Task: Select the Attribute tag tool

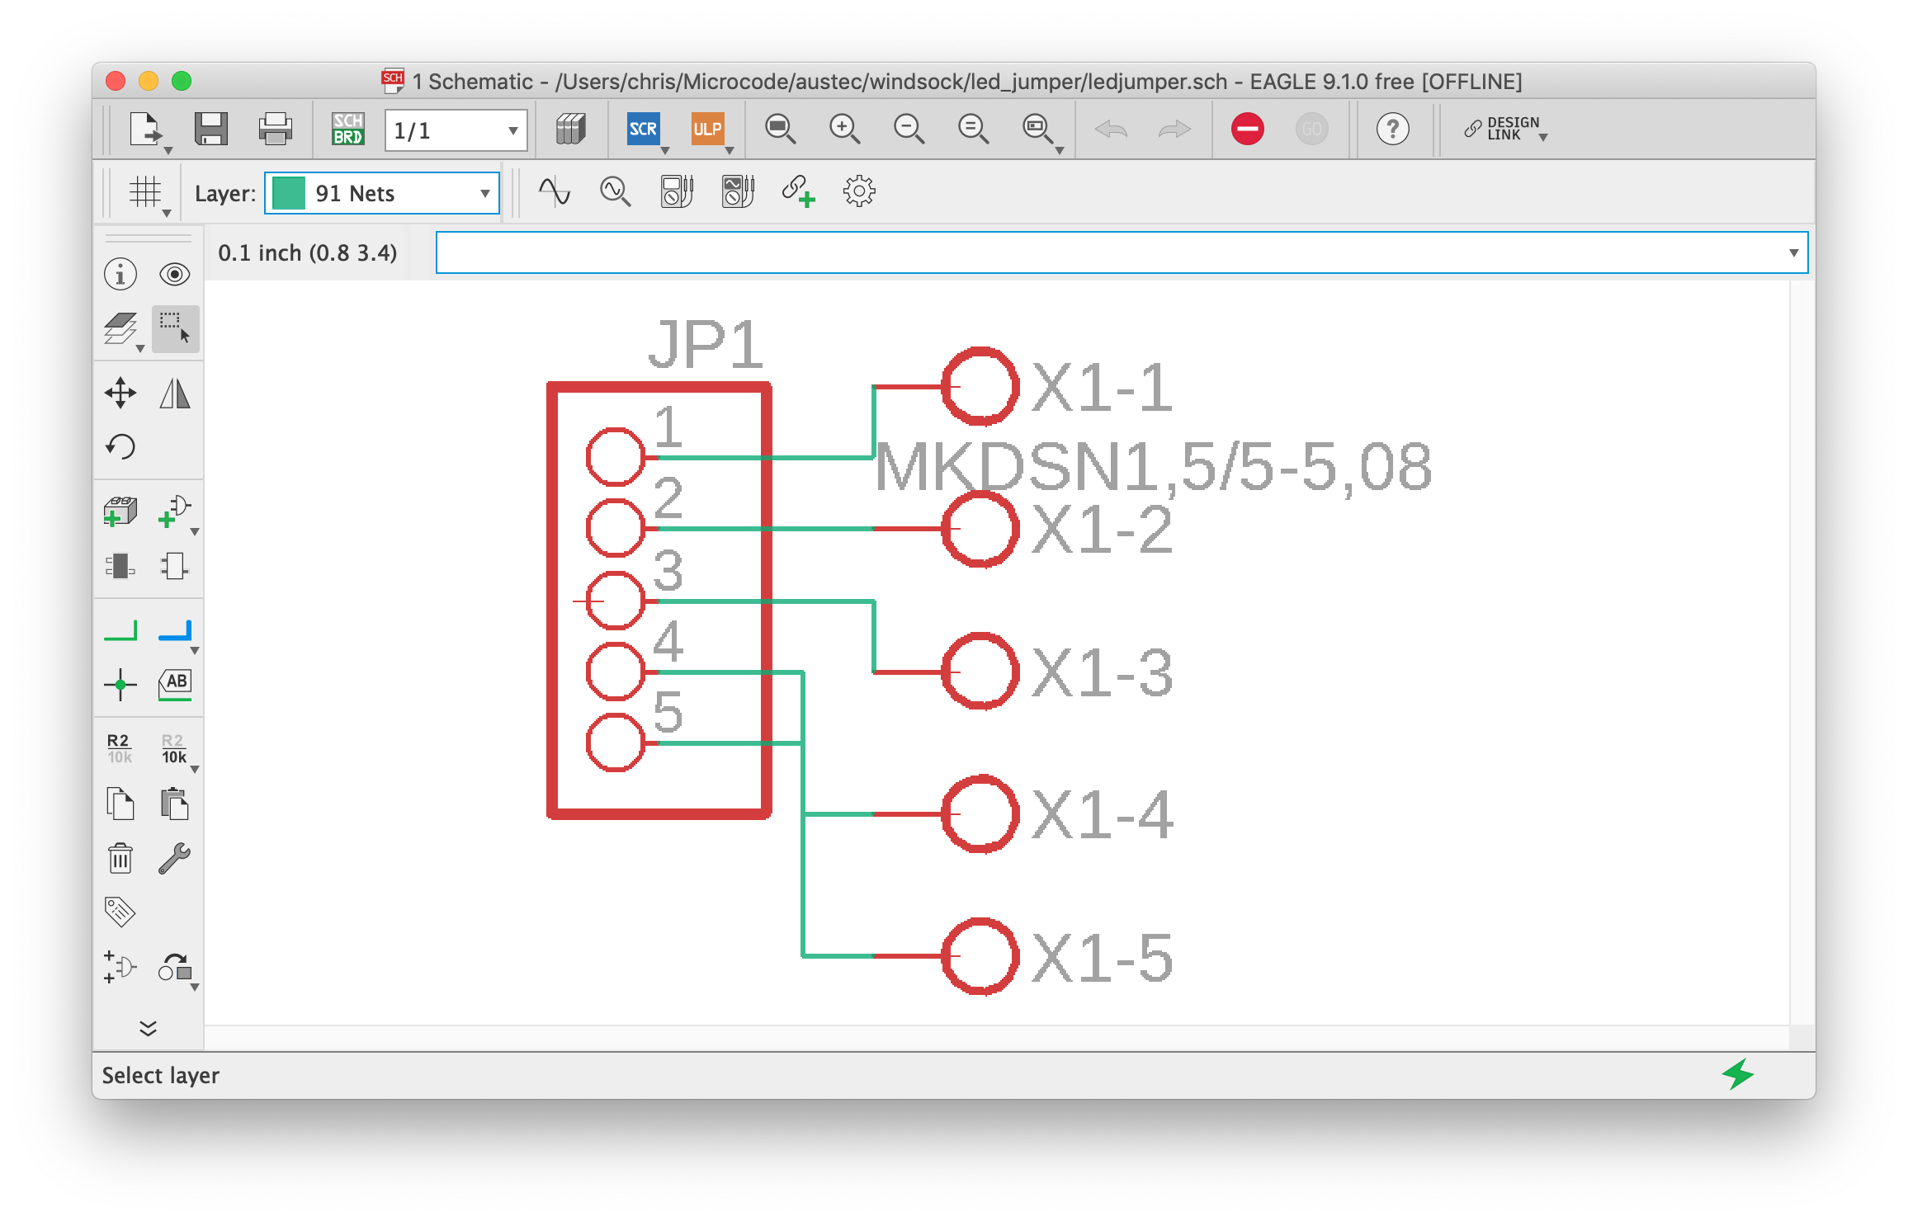Action: 120,912
